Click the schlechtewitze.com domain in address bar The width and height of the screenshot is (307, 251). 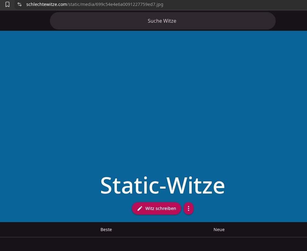click(x=47, y=4)
